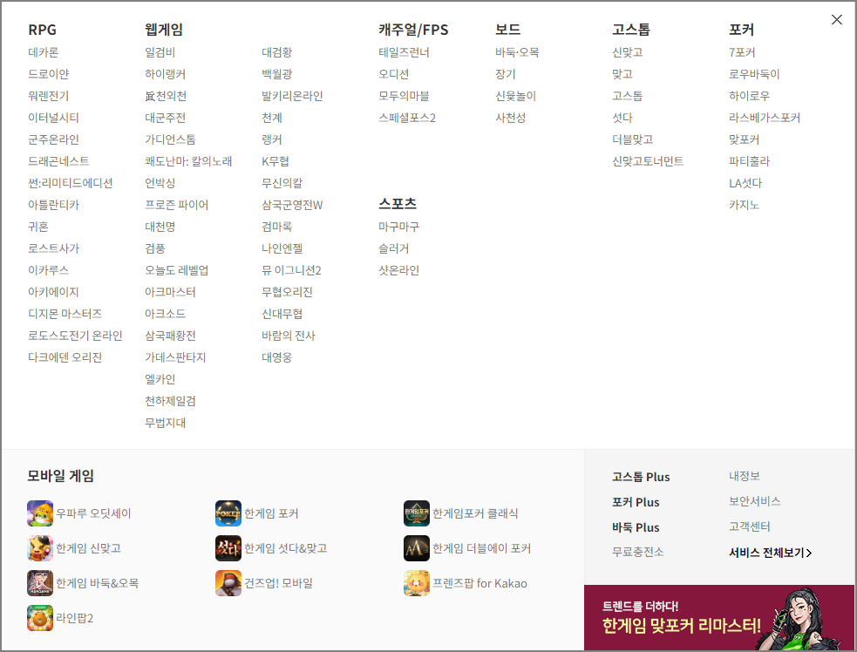Open the 카지노 game link
Viewport: 857px width, 652px height.
pos(744,205)
